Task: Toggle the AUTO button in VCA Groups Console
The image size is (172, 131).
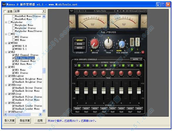Action: pos(136,59)
